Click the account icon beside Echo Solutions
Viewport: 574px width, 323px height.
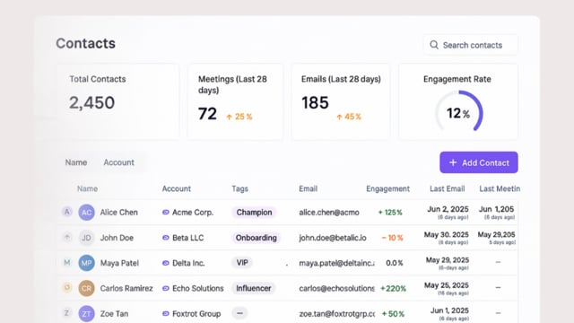pyautogui.click(x=165, y=288)
